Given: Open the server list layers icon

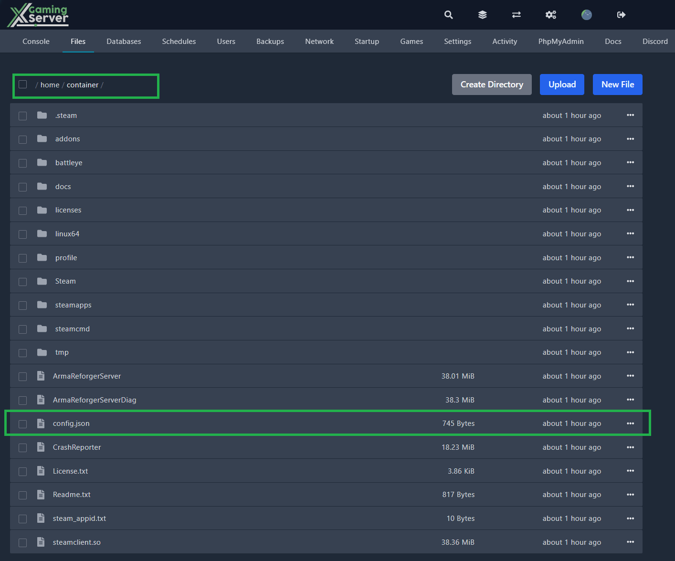Looking at the screenshot, I should click(483, 15).
